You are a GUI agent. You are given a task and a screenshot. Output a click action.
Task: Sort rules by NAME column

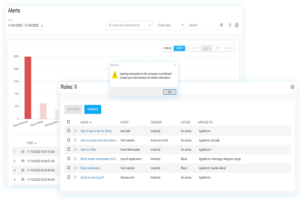coord(86,122)
